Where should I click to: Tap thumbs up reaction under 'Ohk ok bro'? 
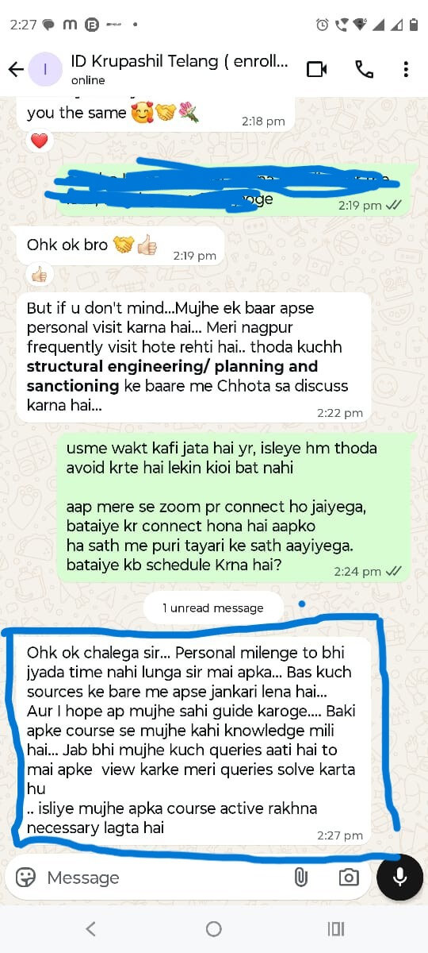tap(39, 275)
